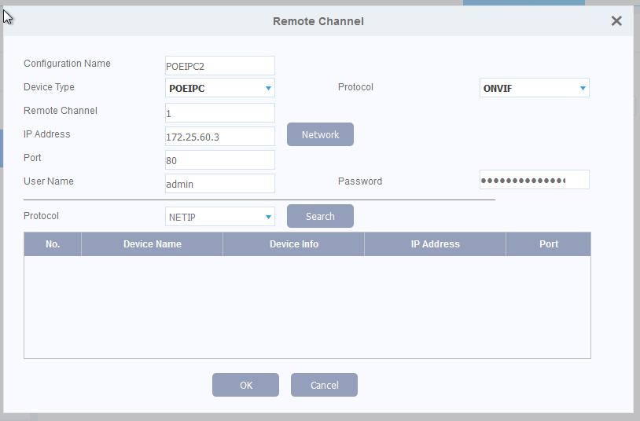Click the Password input field
The image size is (640, 421).
click(x=535, y=180)
